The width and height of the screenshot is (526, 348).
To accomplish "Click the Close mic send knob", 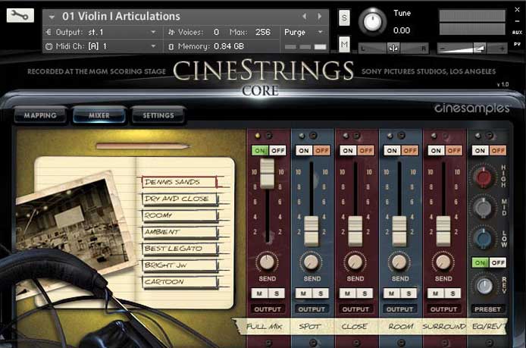I will [x=355, y=262].
